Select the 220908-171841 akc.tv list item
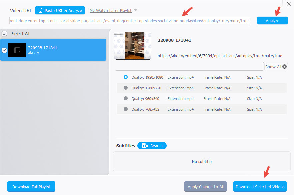294x195 pixels. tap(53, 50)
